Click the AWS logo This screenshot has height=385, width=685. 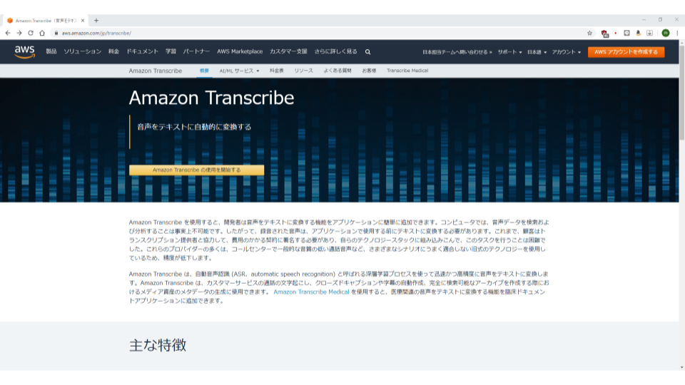tap(24, 52)
